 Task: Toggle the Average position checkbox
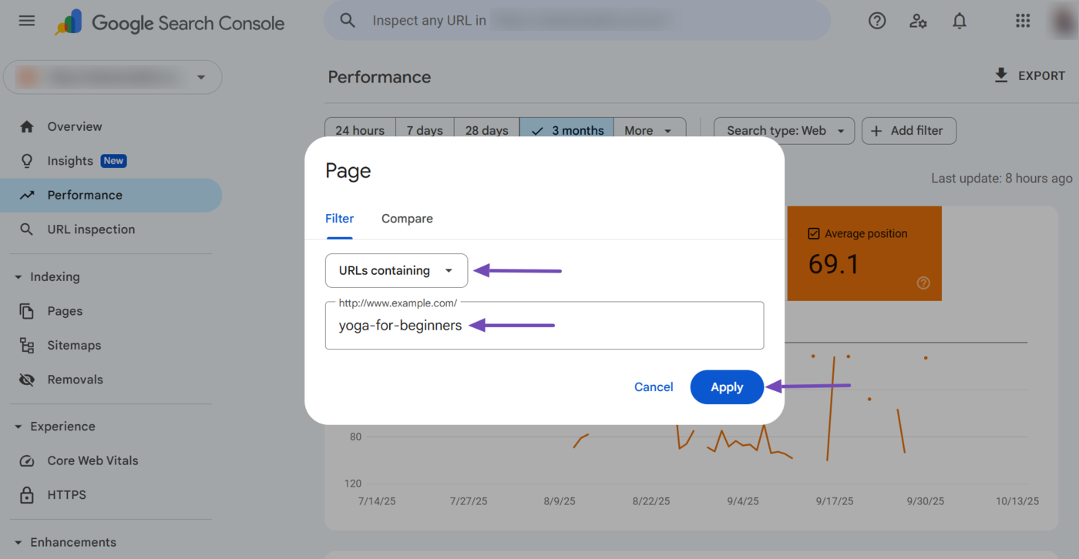click(x=814, y=233)
